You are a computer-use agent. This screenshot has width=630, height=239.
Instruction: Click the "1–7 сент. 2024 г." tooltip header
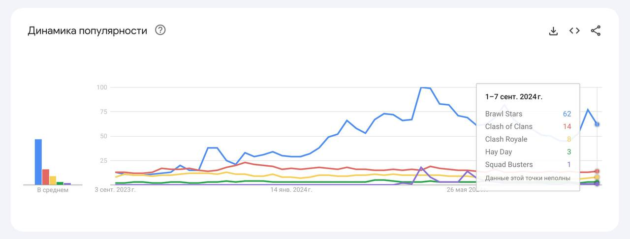coord(514,97)
